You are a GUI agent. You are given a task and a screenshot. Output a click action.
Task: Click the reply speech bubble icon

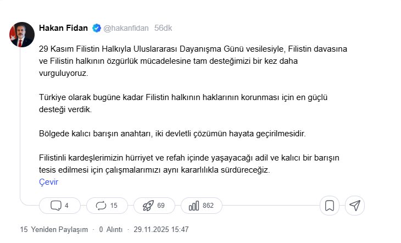pos(55,206)
